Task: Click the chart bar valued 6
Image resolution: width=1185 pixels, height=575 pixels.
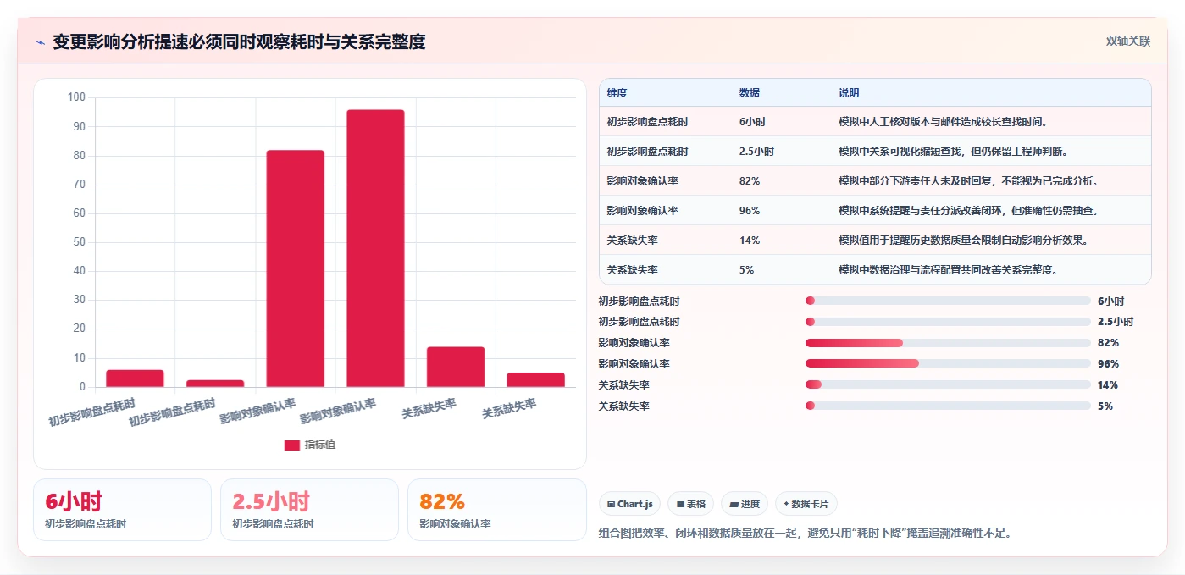Action: 135,379
